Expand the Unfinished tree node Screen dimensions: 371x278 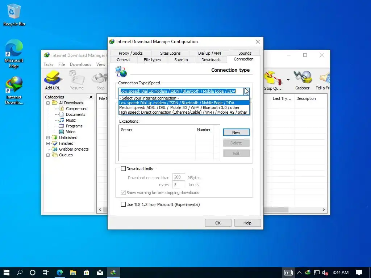pyautogui.click(x=48, y=138)
